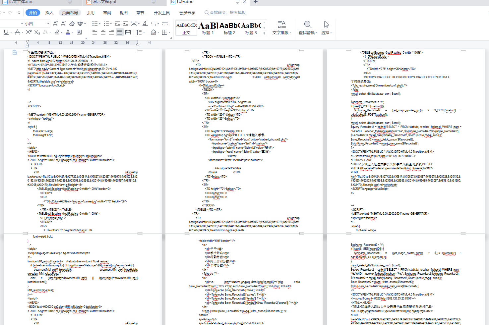
Task: Align text to the right
Action: 111,32
